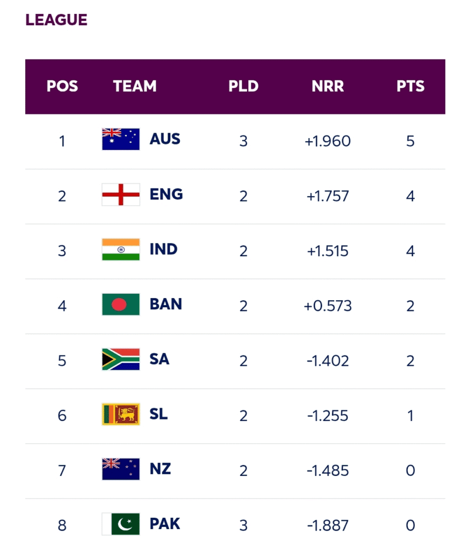Click the TEAM column header
461x550 pixels.
[x=135, y=86]
